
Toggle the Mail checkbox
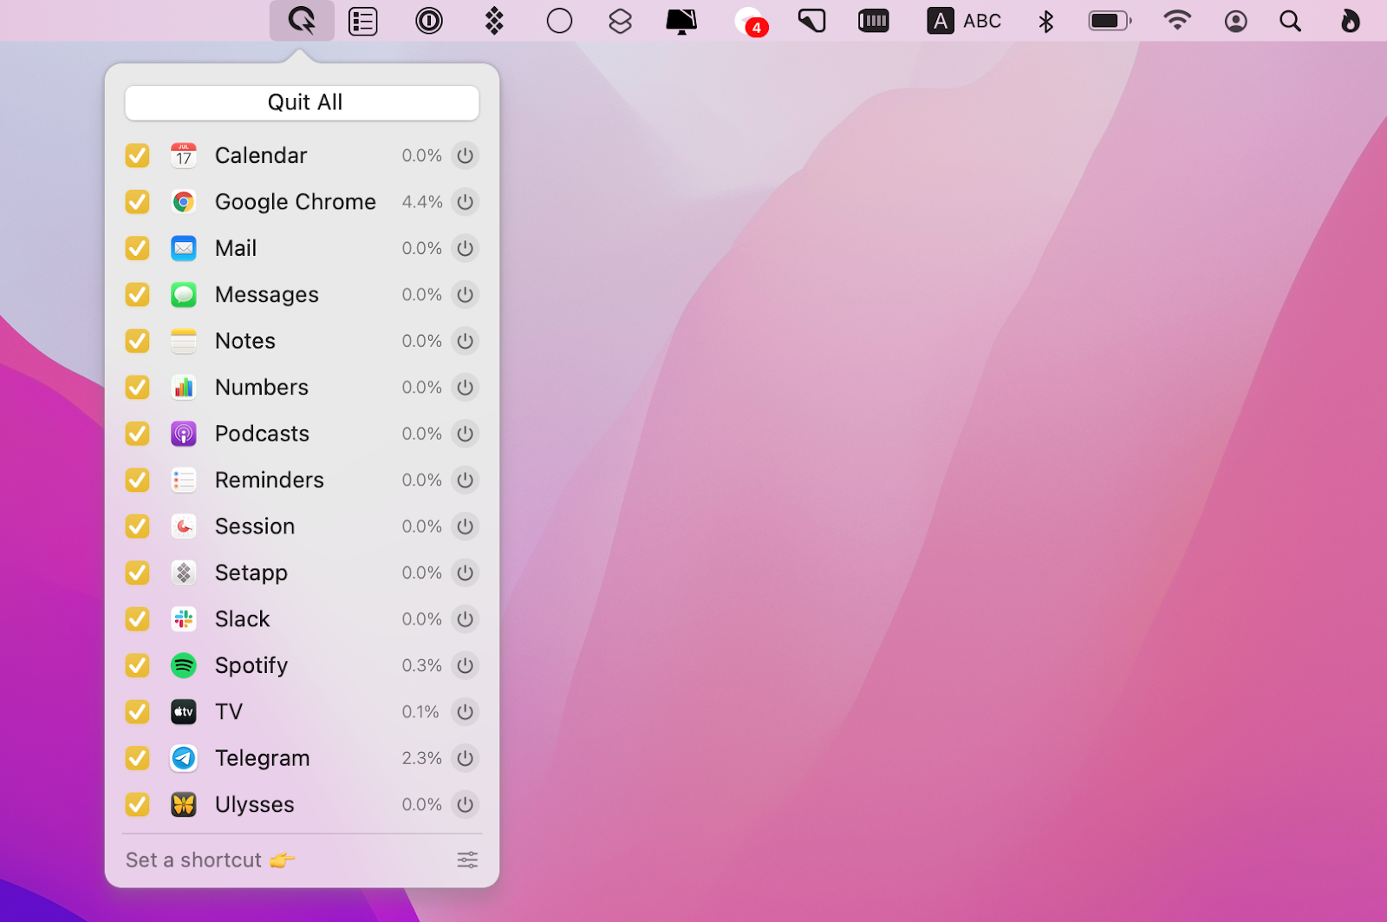[137, 248]
